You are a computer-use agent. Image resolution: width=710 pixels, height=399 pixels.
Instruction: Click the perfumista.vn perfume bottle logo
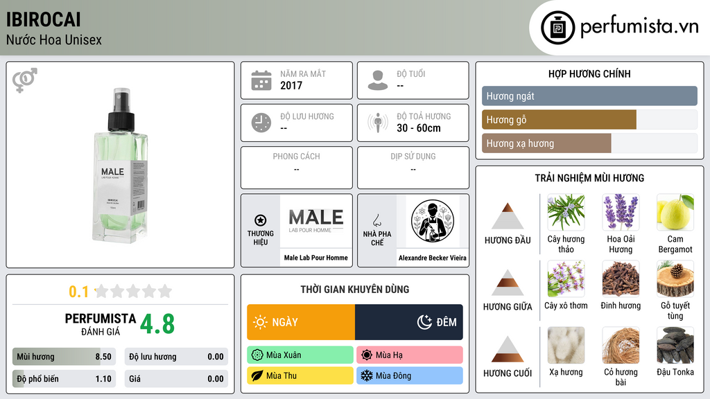(x=557, y=28)
